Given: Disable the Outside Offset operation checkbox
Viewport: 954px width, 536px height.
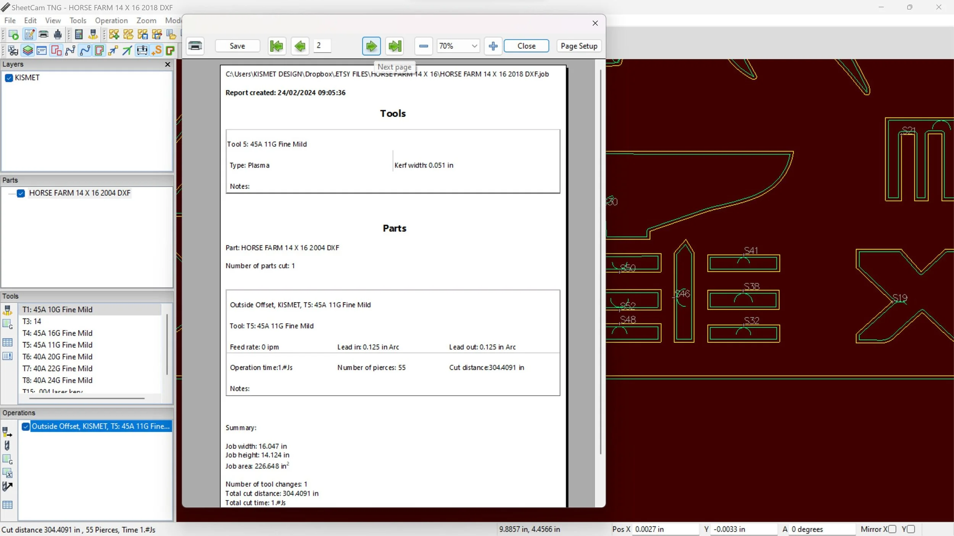Looking at the screenshot, I should (26, 426).
